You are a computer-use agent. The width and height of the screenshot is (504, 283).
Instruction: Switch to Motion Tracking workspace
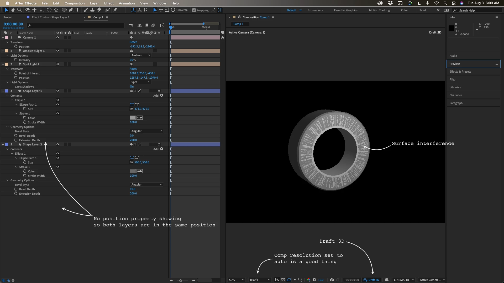tap(379, 10)
